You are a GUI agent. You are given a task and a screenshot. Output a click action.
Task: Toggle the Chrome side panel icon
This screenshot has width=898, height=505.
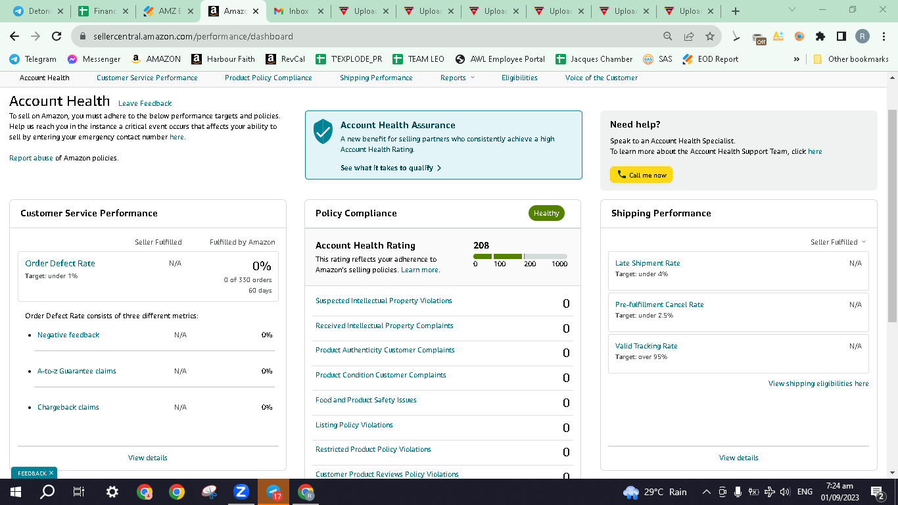coord(841,37)
